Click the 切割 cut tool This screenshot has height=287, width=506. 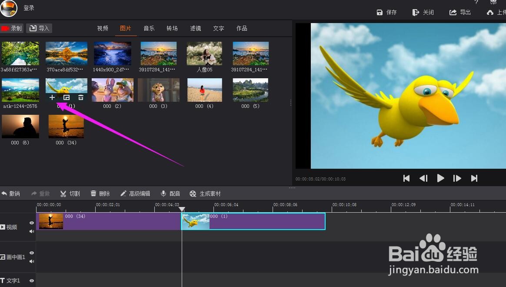point(70,194)
